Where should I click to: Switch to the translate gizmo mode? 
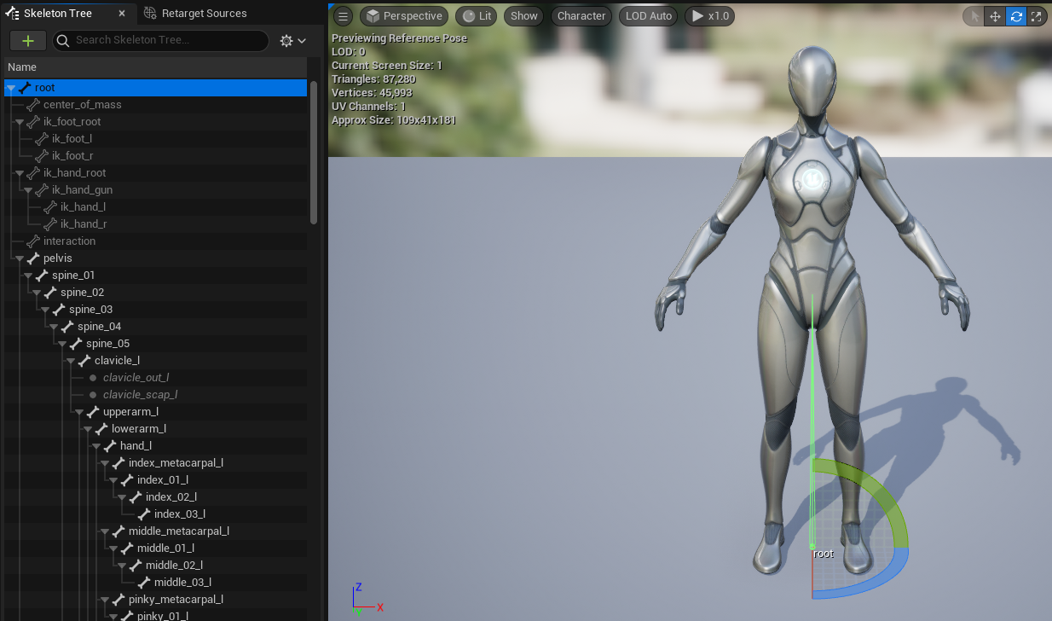(x=995, y=16)
